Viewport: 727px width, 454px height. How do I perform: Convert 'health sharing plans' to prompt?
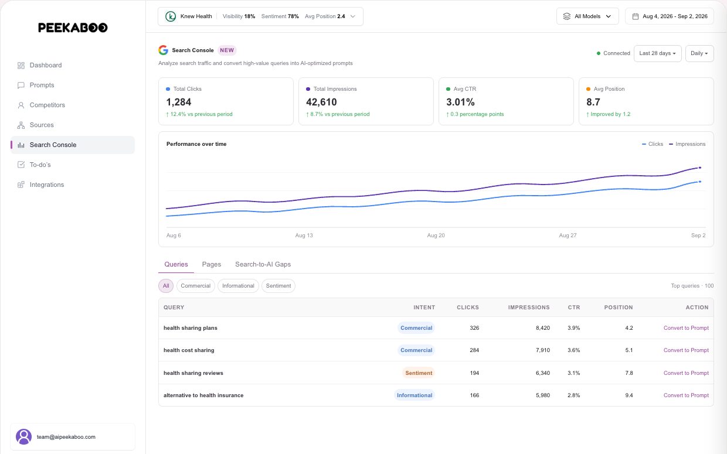click(686, 328)
